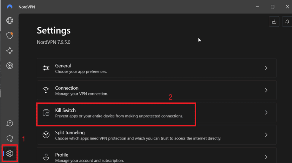Expand the Connection row chevron

point(266,90)
